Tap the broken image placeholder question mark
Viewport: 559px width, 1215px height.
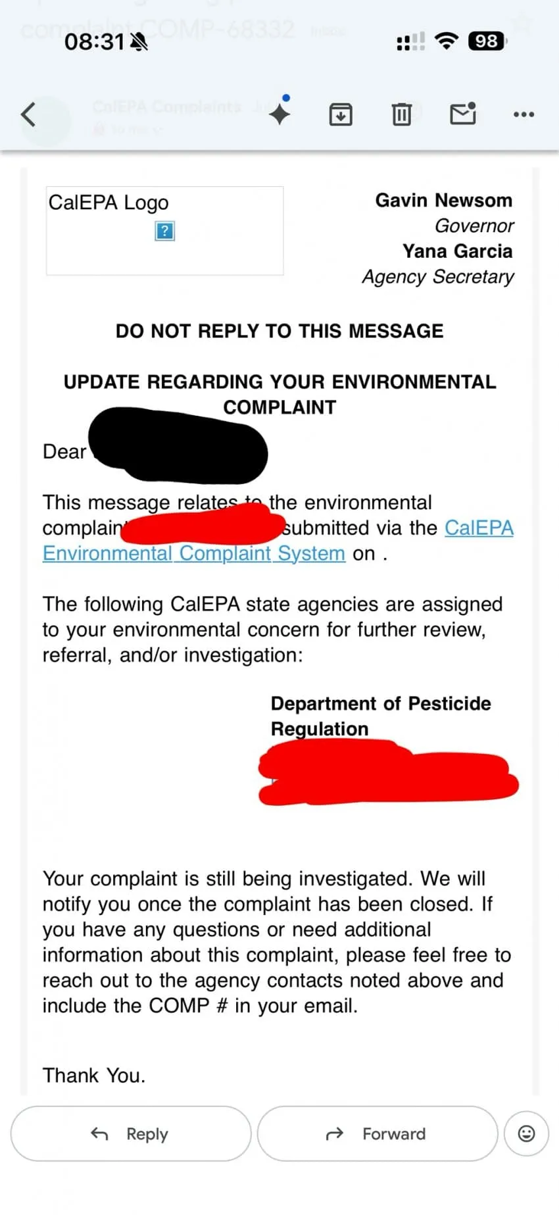coord(164,231)
